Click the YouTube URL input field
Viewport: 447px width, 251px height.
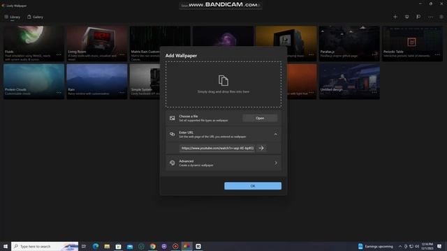[x=217, y=148]
